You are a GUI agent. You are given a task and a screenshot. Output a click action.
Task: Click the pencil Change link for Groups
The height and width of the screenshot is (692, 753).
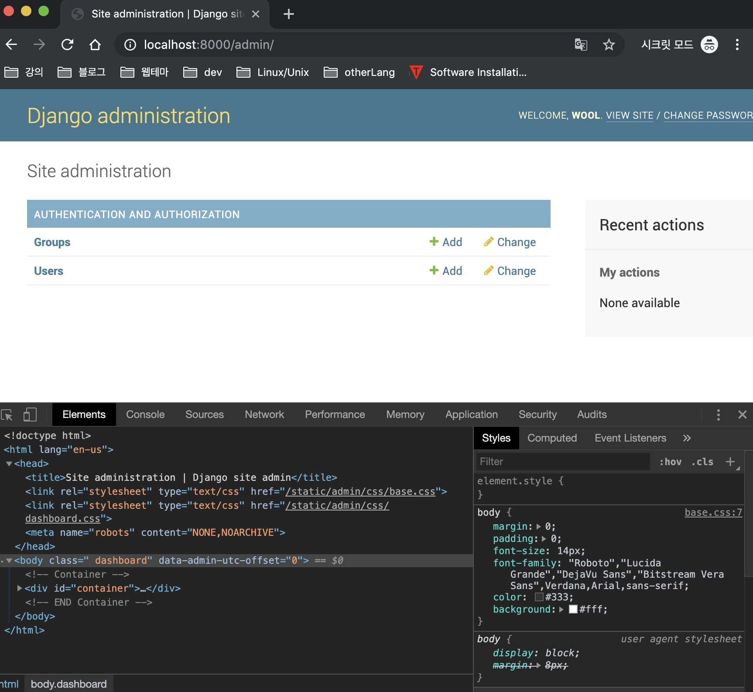point(510,242)
